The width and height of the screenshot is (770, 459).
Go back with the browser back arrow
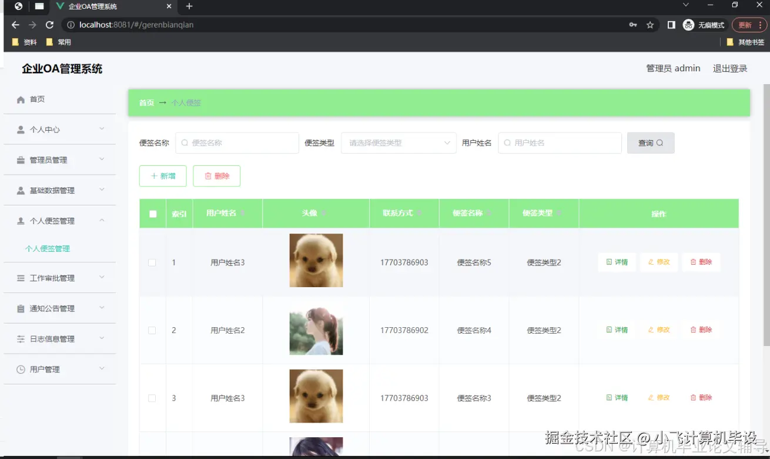15,25
